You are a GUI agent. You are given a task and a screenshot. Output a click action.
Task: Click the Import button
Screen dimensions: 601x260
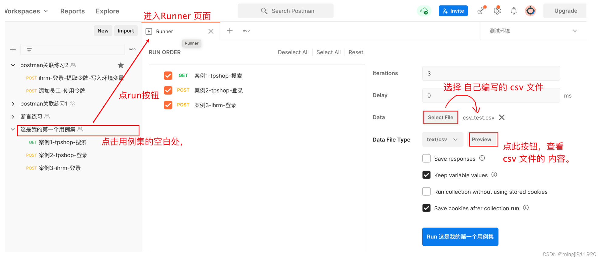(126, 31)
